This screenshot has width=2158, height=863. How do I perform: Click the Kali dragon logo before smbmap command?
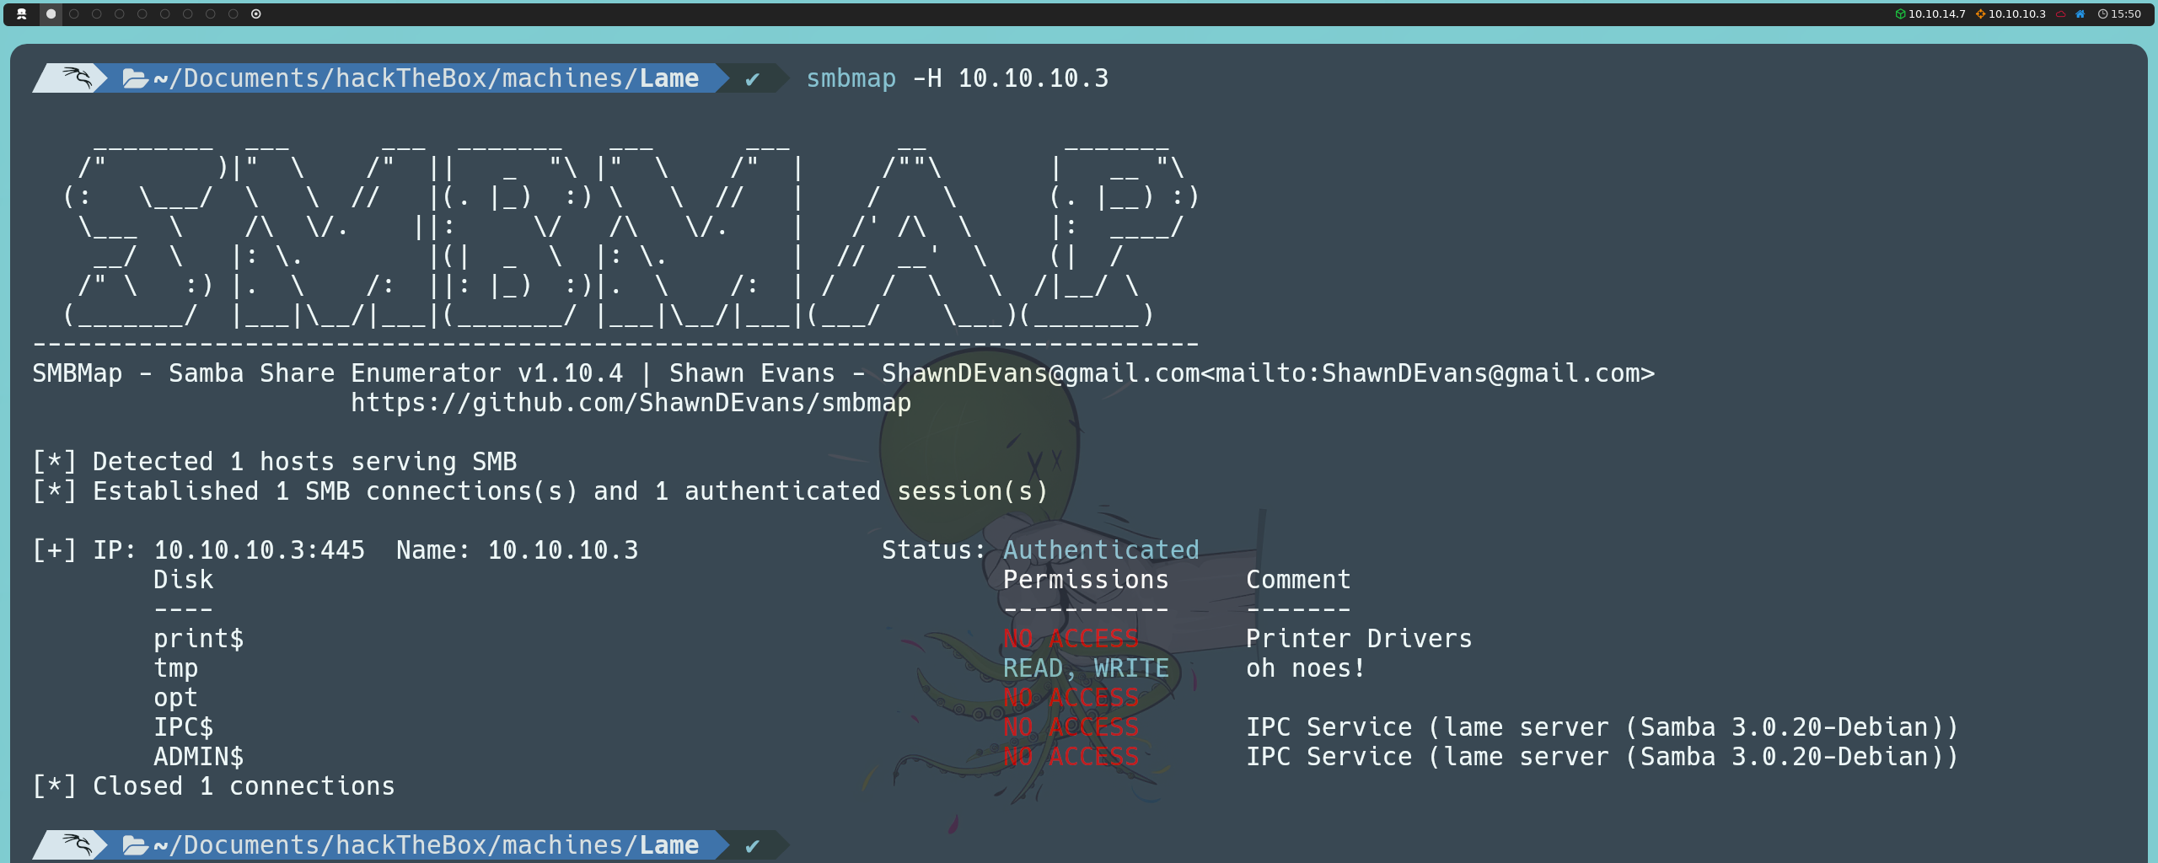pyautogui.click(x=76, y=78)
